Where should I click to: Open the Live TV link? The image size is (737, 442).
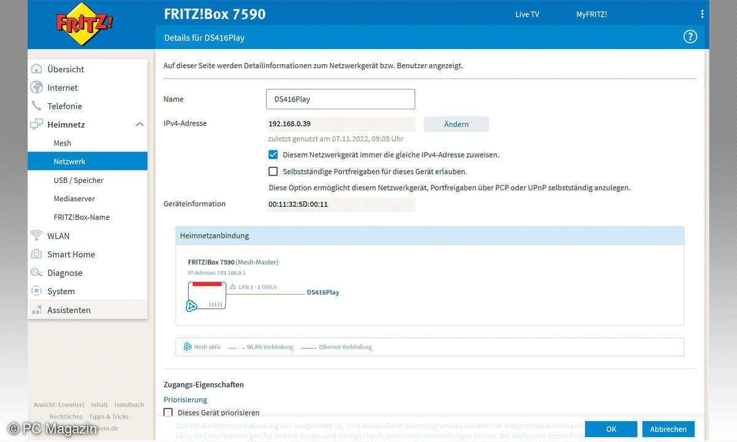tap(527, 14)
